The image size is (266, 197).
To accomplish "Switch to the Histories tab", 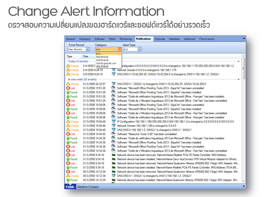I will (160, 39).
